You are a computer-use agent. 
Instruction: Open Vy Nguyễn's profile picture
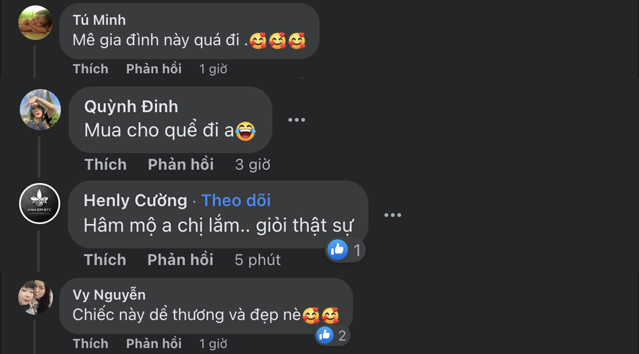pos(36,297)
